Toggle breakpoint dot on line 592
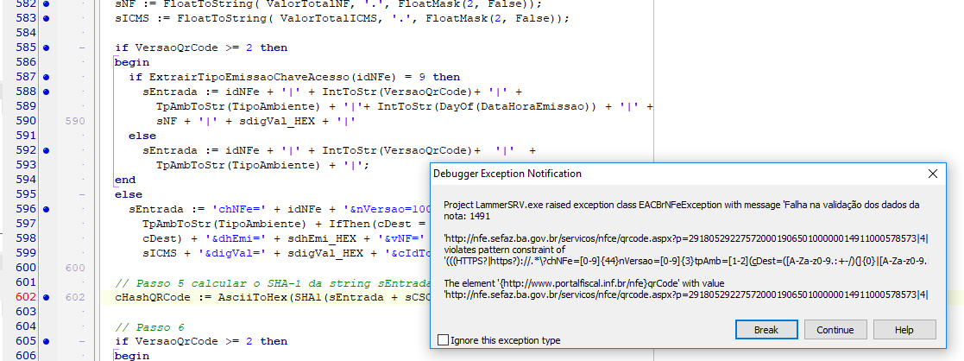 pos(46,150)
